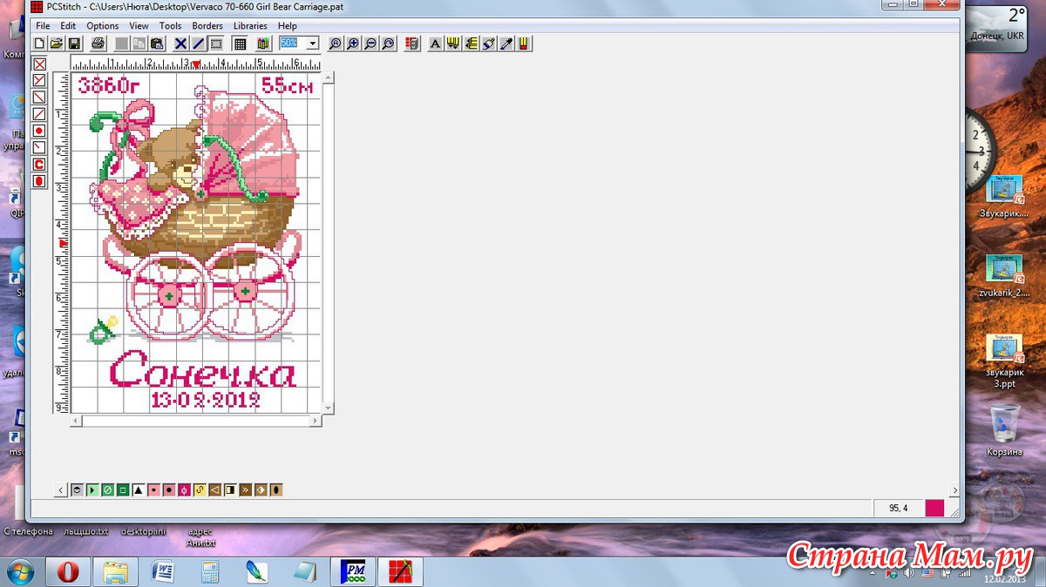Create a new pattern with New icon
This screenshot has width=1046, height=587.
click(39, 44)
